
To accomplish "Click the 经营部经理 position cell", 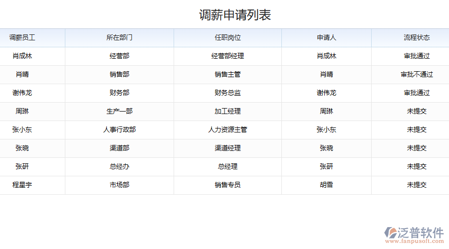I will [227, 56].
